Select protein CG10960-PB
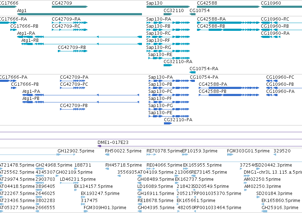302x213 pixels. [x=284, y=88]
